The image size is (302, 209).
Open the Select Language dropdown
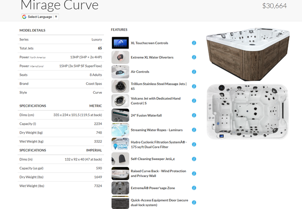click(x=40, y=16)
